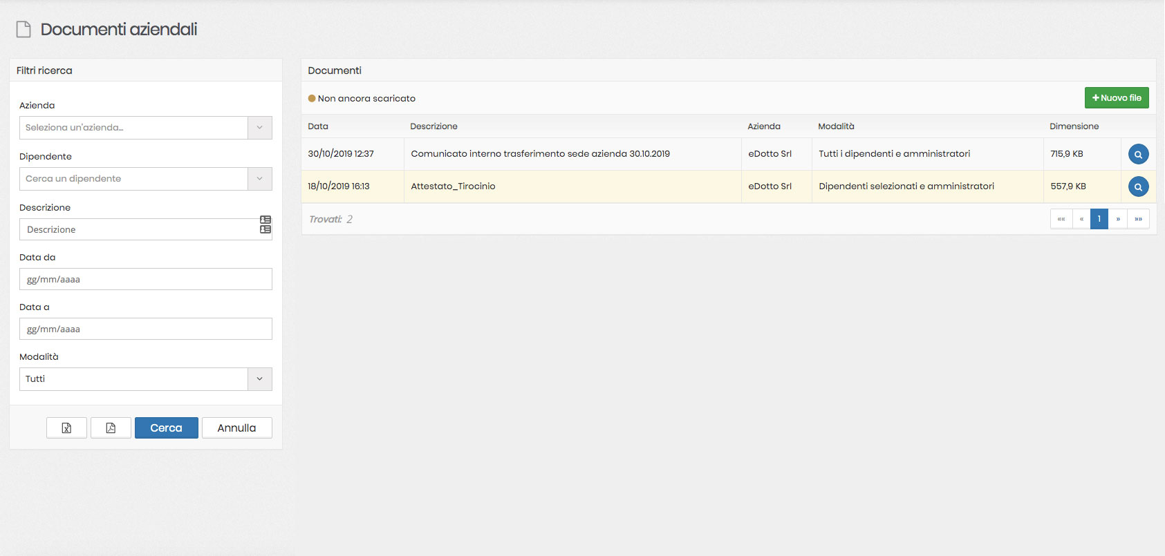This screenshot has width=1165, height=556.
Task: Sort by the Data column header
Action: click(318, 126)
